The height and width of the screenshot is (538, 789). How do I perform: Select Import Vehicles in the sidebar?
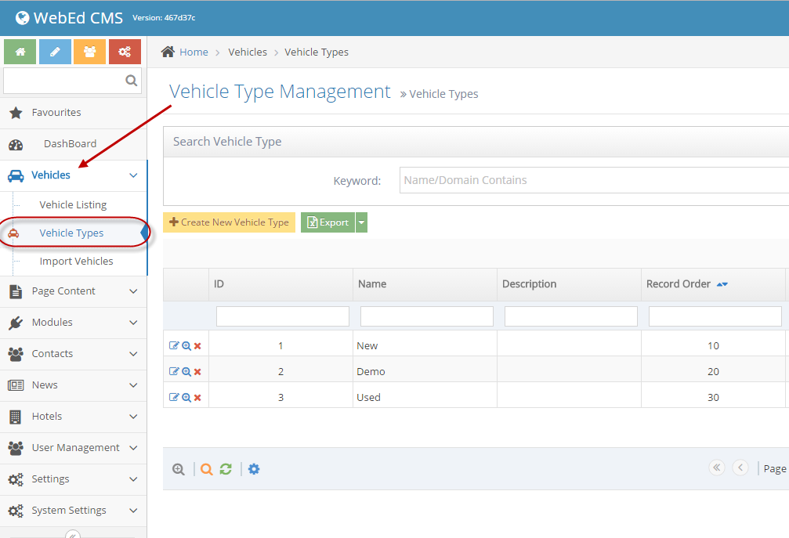pyautogui.click(x=76, y=262)
